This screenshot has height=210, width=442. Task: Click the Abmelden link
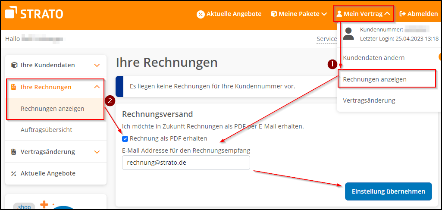pyautogui.click(x=419, y=13)
